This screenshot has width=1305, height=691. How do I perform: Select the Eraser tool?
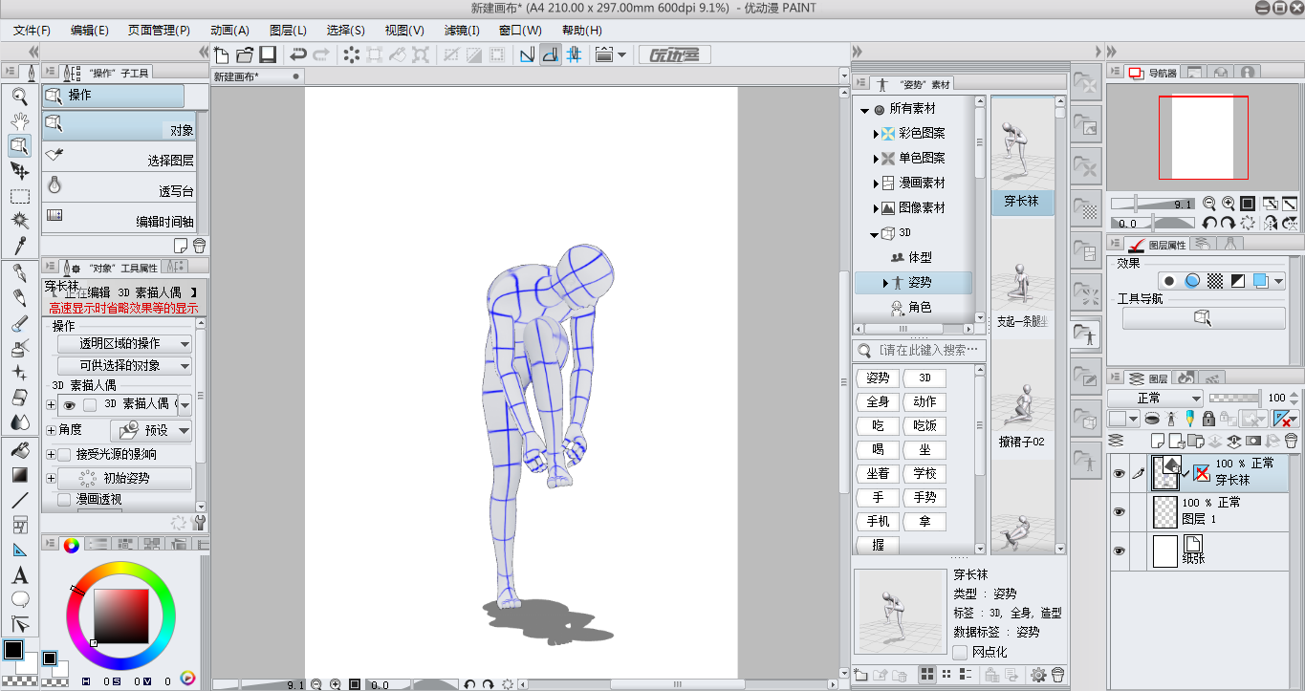[x=19, y=398]
